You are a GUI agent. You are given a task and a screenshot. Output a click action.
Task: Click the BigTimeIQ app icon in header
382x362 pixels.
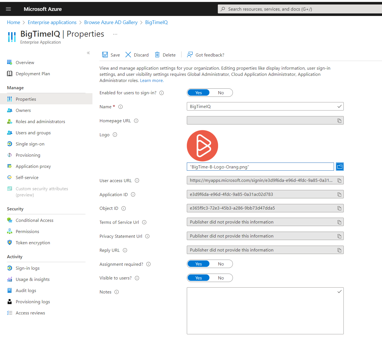[x=12, y=37]
